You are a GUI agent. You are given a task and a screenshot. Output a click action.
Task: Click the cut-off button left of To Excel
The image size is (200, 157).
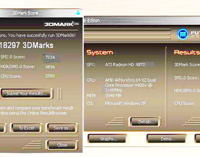coord(3,128)
